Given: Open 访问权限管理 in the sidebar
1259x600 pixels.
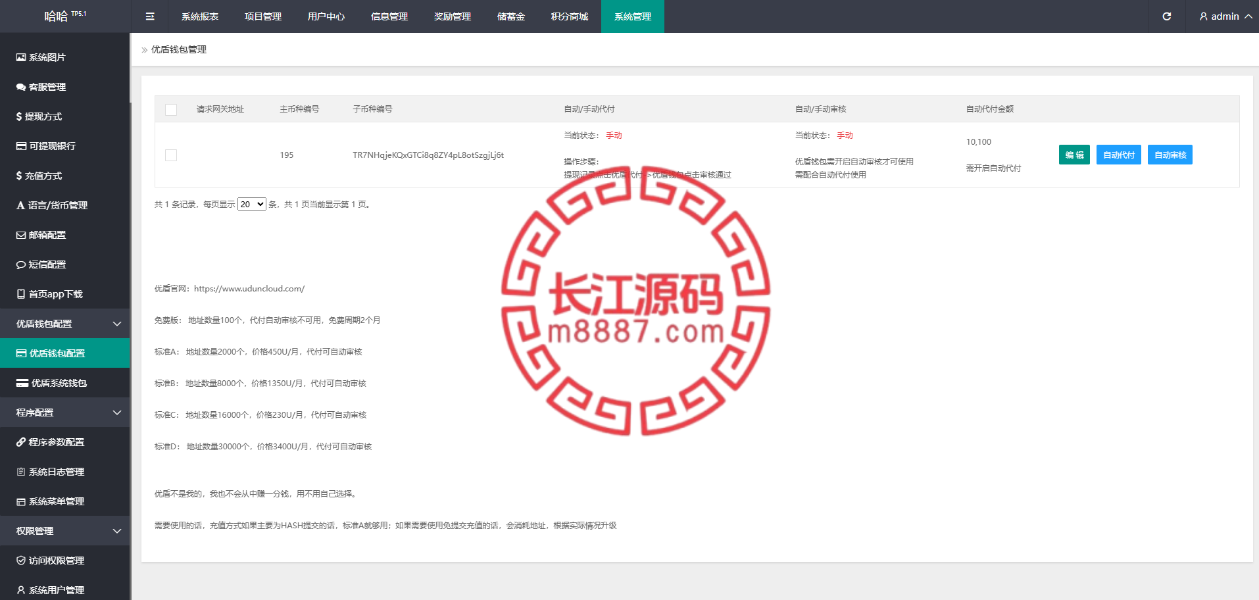Looking at the screenshot, I should (65, 561).
